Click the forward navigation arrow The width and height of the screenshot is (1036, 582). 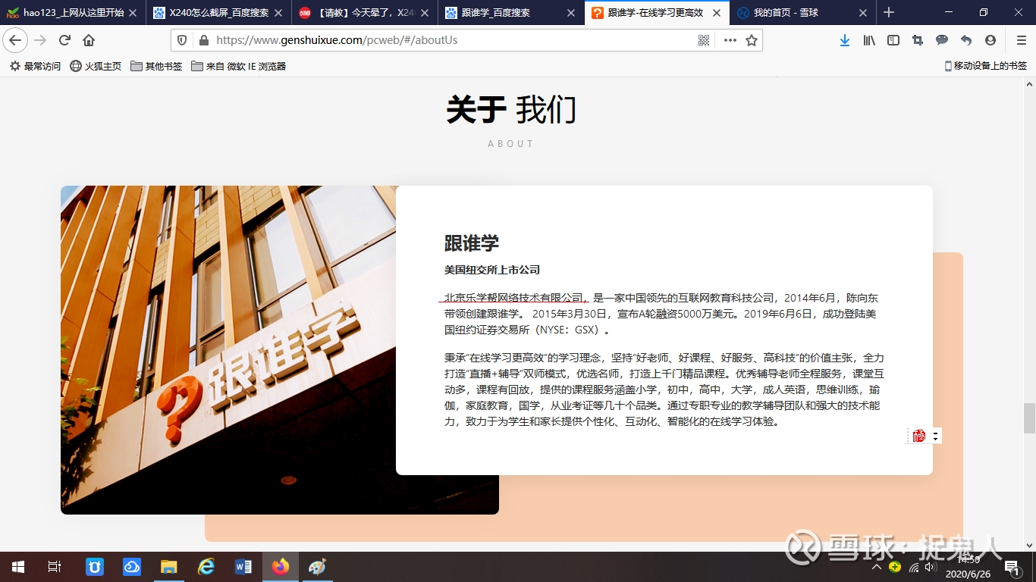[40, 40]
